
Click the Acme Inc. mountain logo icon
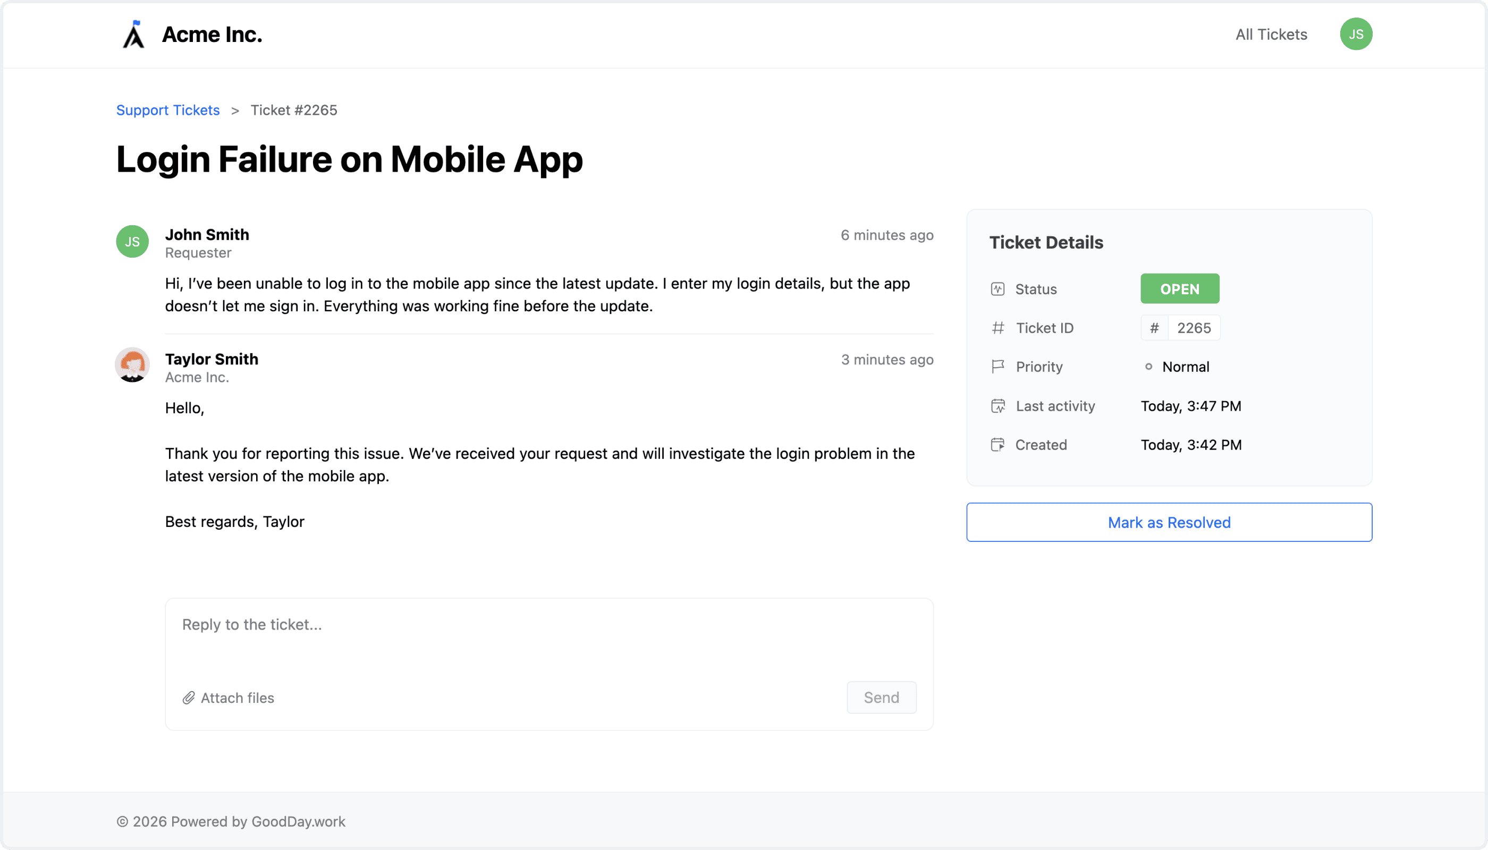click(134, 35)
